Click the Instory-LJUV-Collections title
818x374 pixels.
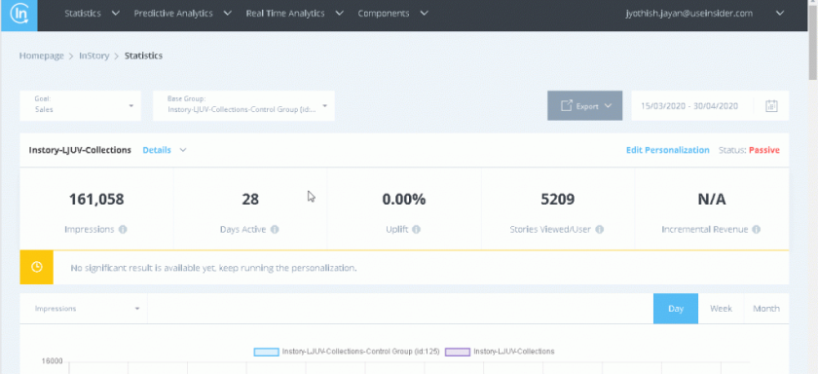click(x=80, y=150)
